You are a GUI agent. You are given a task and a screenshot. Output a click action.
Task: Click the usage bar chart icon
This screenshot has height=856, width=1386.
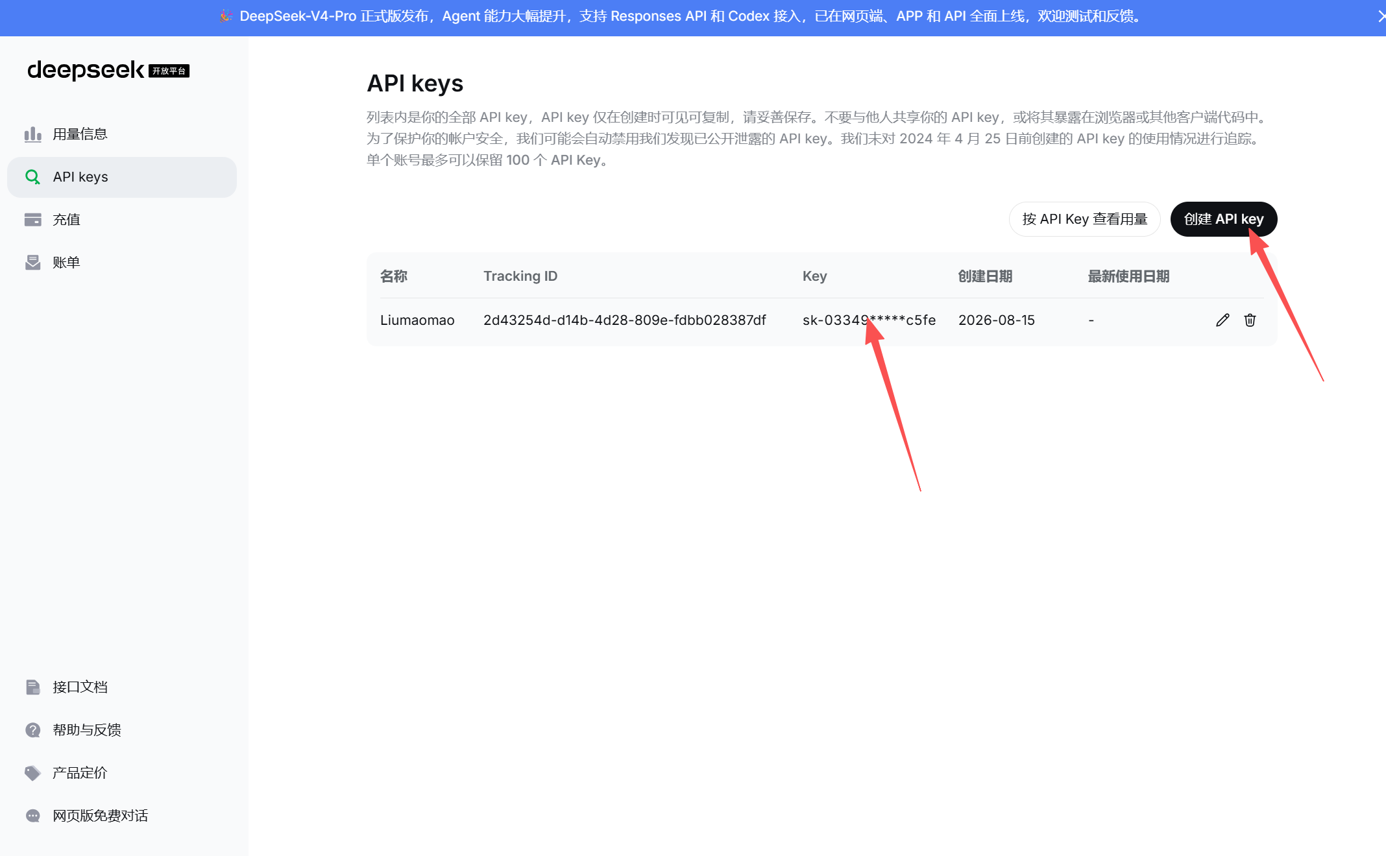[x=32, y=134]
